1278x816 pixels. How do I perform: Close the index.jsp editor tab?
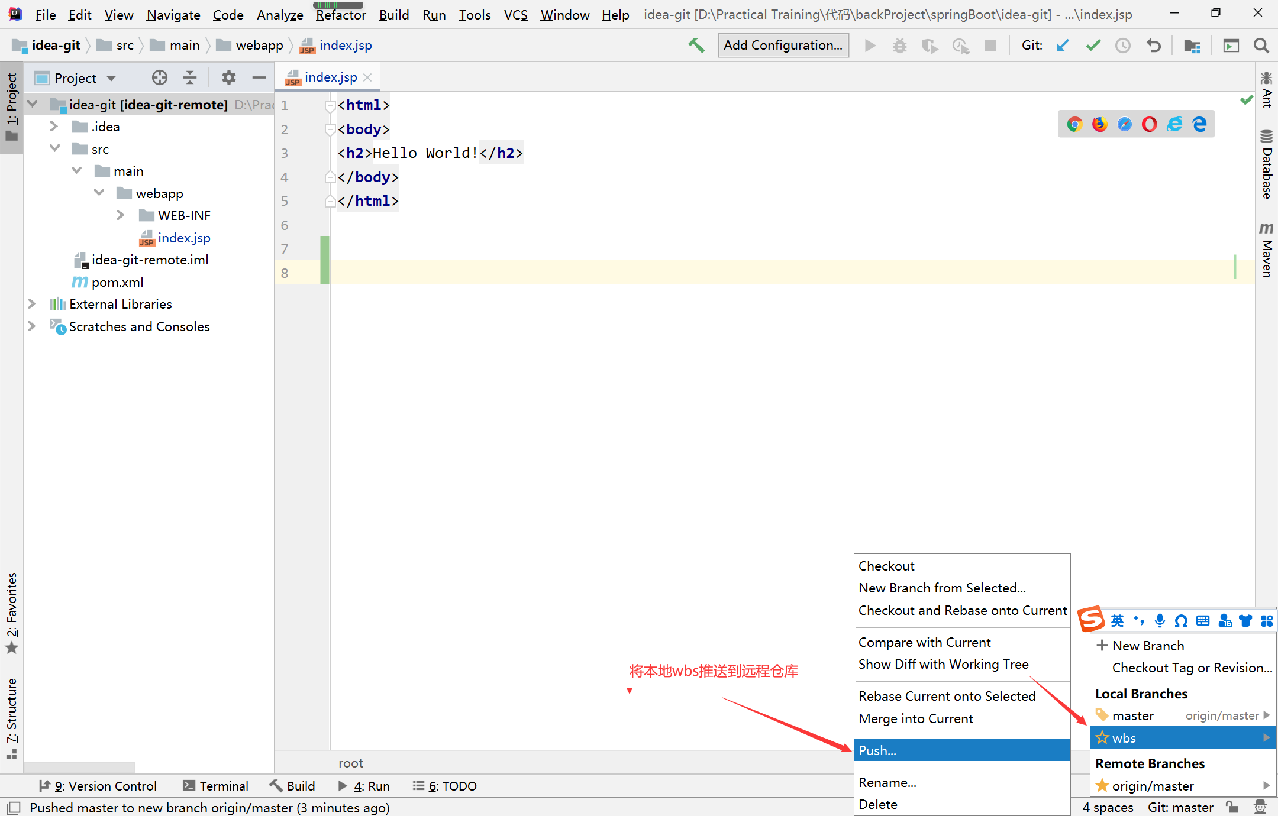pyautogui.click(x=367, y=77)
